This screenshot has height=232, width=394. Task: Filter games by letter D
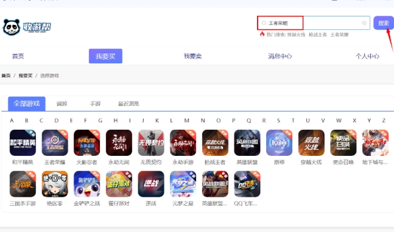point(57,121)
